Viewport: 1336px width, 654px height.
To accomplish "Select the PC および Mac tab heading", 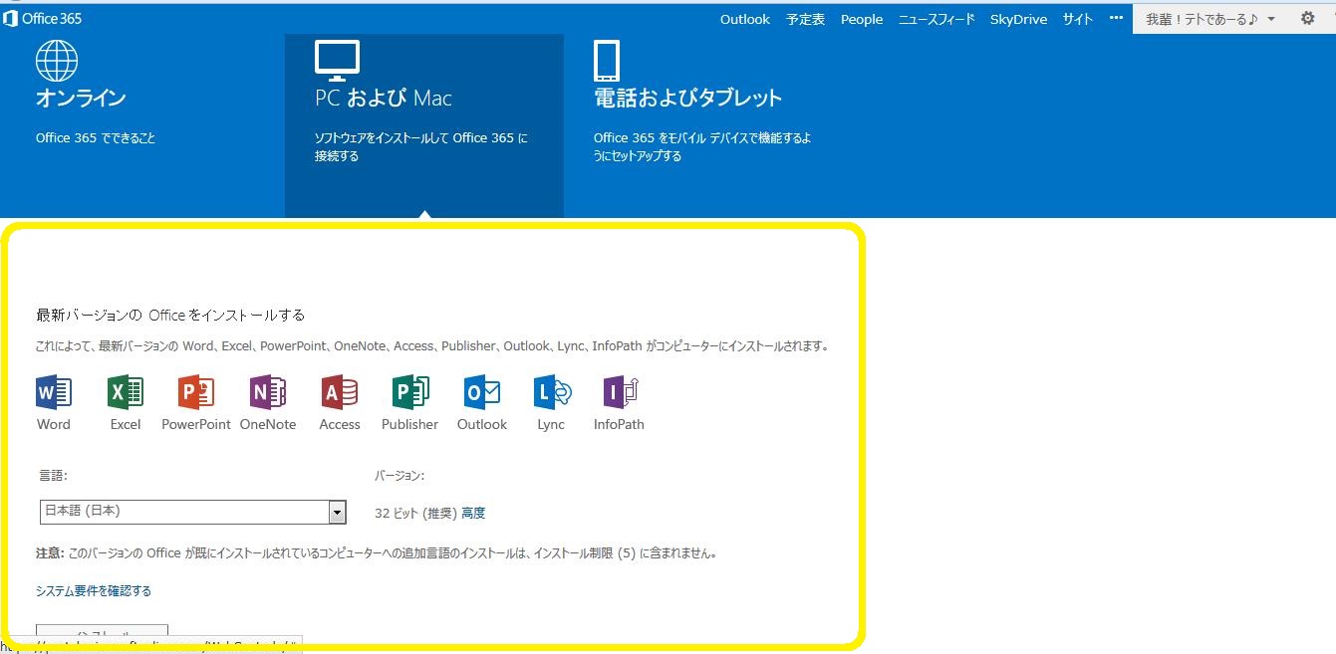I will coord(384,98).
